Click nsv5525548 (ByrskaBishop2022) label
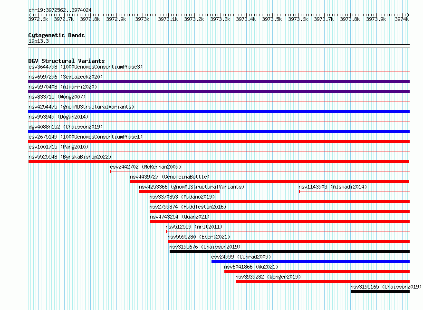The image size is (423, 310). 70,157
